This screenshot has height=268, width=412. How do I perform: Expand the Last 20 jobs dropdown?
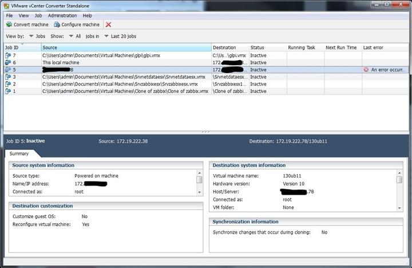[120, 36]
